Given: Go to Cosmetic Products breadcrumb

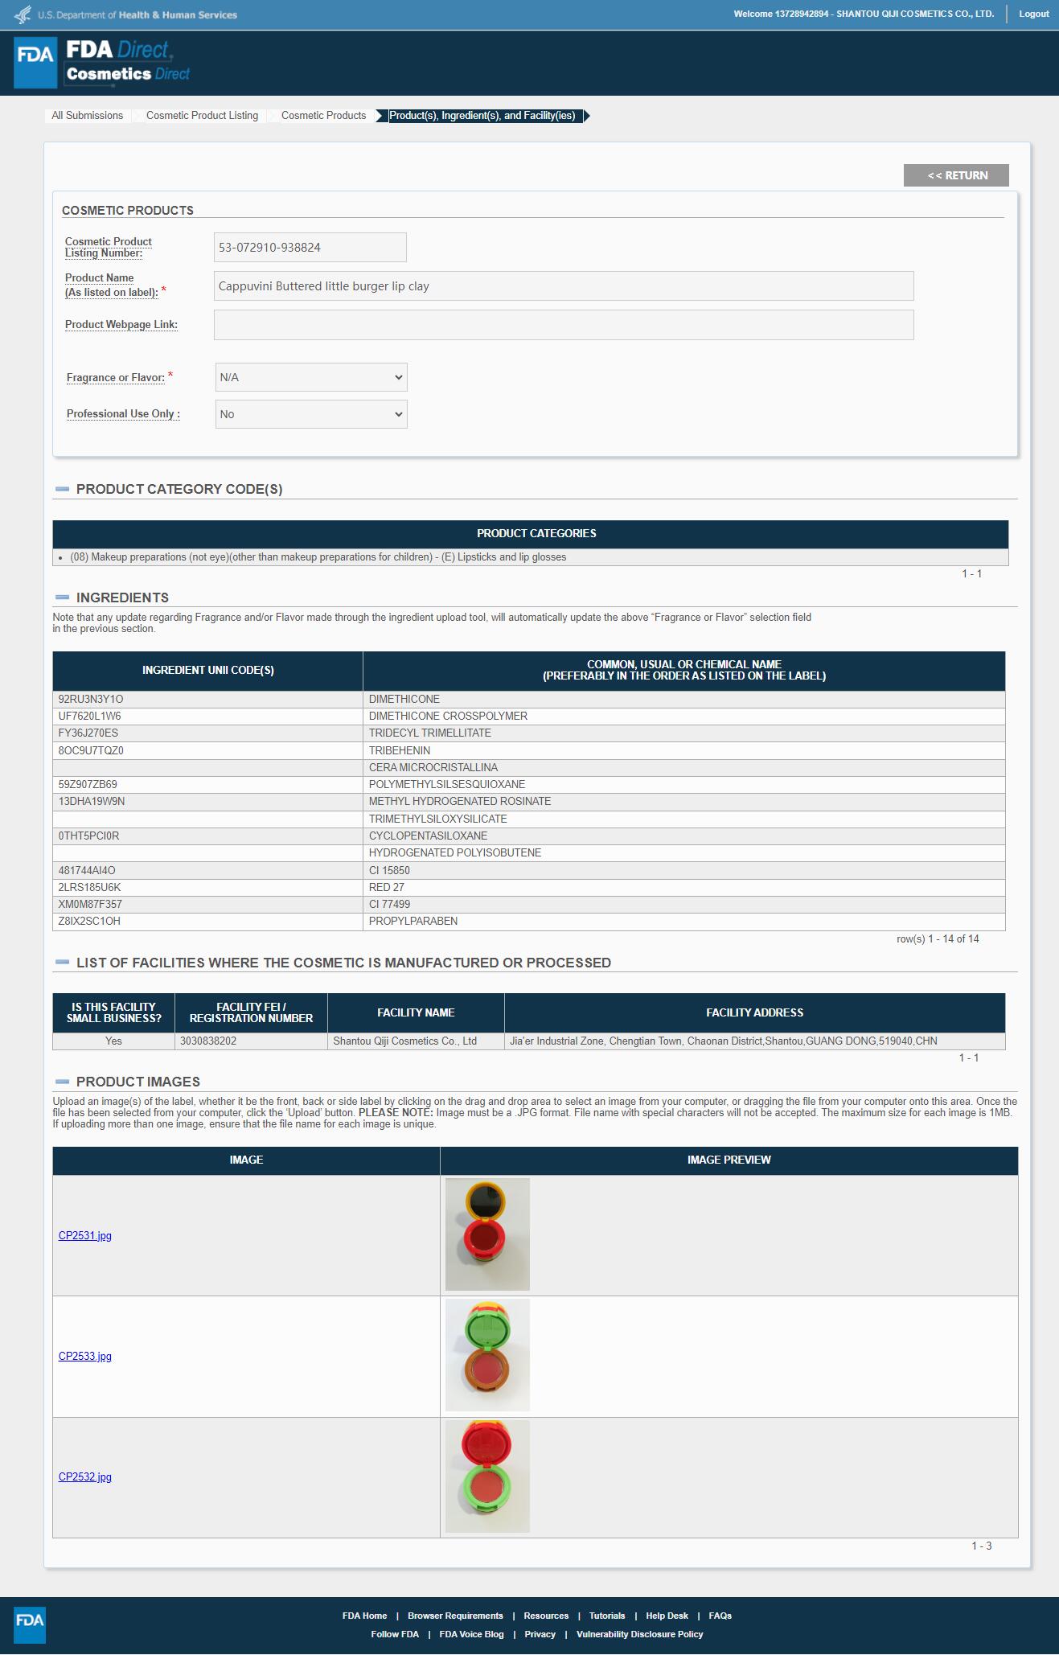Looking at the screenshot, I should [323, 116].
